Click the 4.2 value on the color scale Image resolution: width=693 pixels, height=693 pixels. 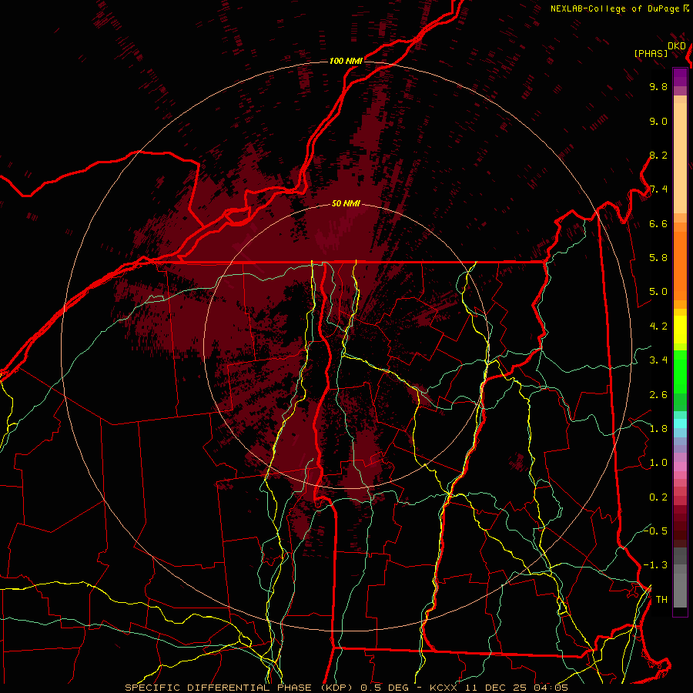[x=658, y=326]
